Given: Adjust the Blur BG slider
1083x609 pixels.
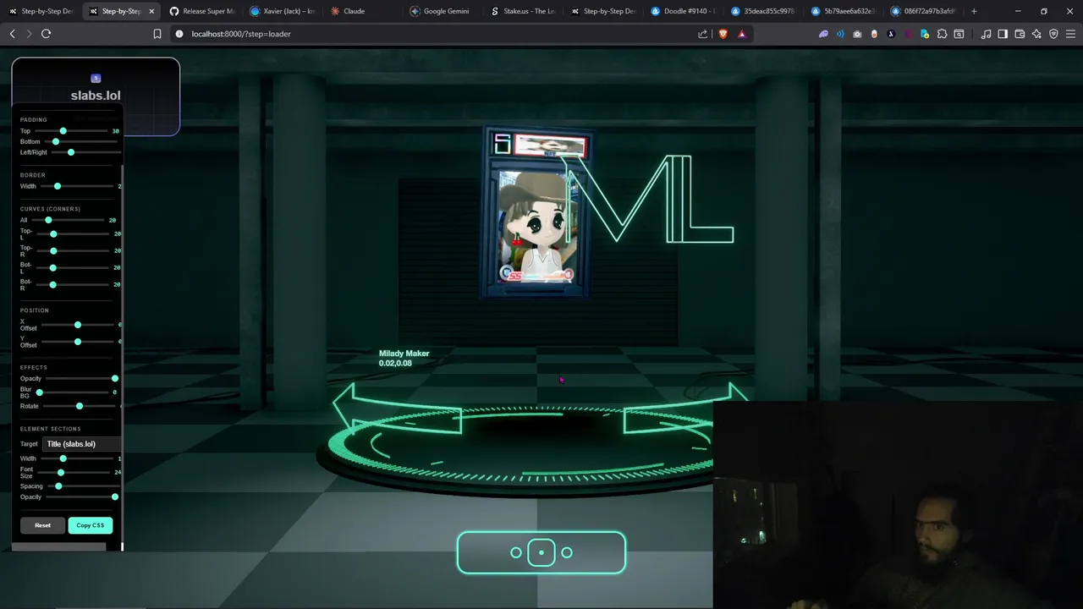Looking at the screenshot, I should [x=73, y=392].
